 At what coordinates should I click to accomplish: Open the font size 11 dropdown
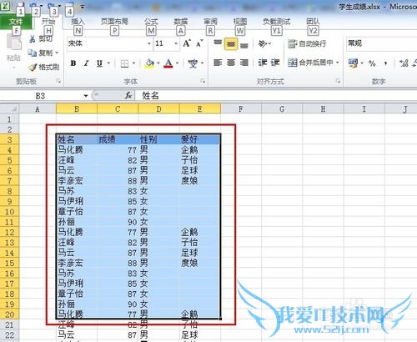coord(176,43)
